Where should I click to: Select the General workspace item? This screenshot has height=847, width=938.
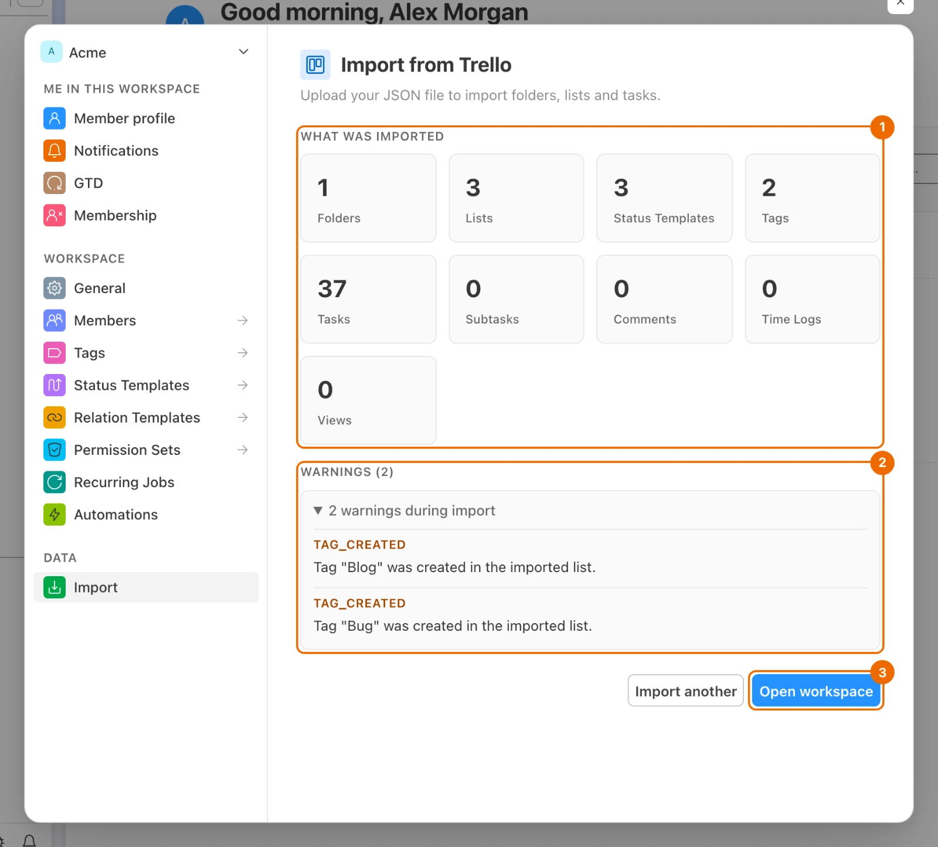pos(146,288)
